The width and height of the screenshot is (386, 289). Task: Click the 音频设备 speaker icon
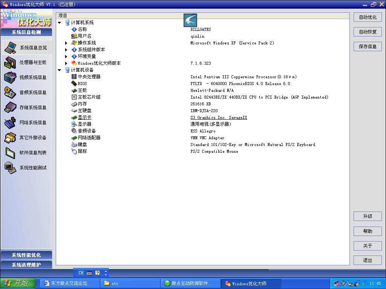pos(74,131)
